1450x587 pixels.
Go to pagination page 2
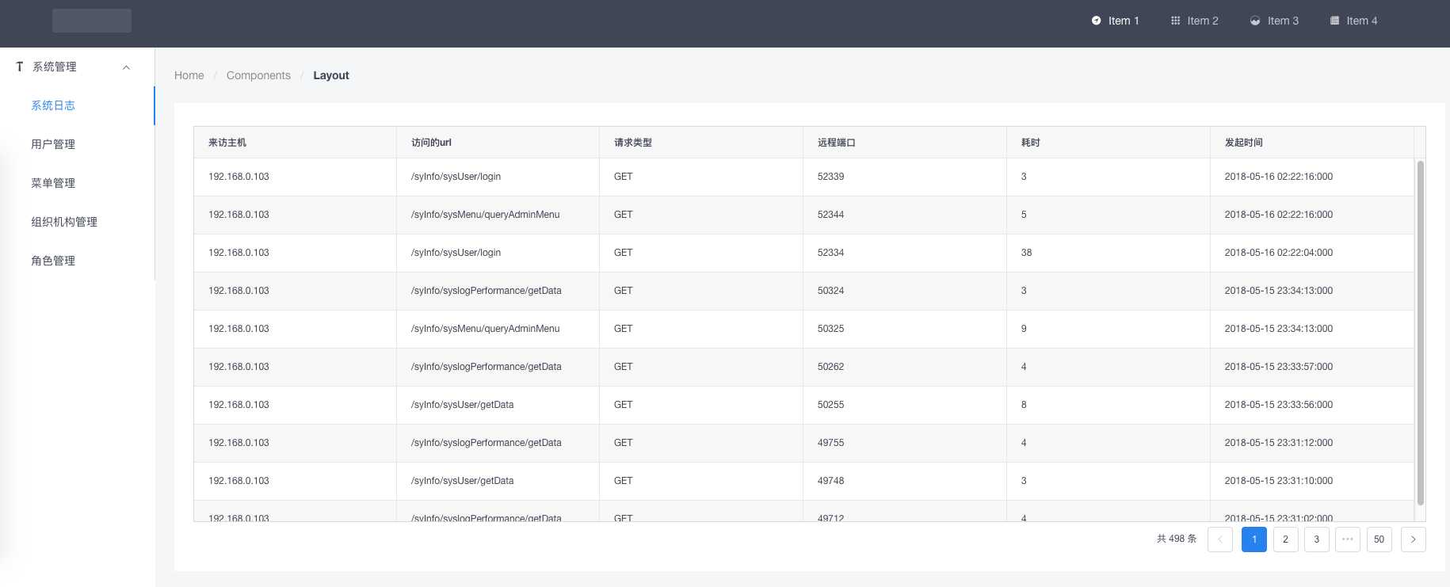click(x=1285, y=539)
